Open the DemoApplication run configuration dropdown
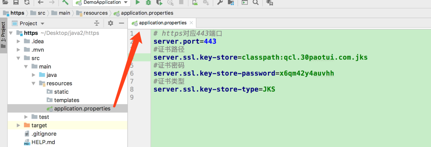Screen dimensions: 431x147 click(x=101, y=2)
